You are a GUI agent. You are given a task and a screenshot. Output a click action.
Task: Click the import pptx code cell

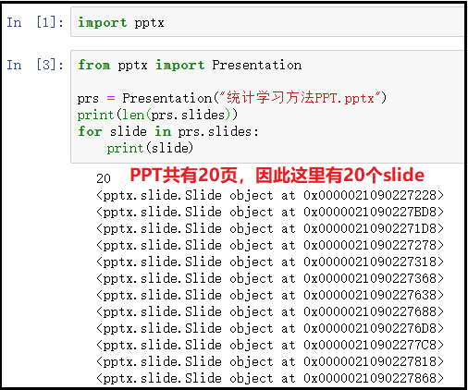[x=267, y=22]
